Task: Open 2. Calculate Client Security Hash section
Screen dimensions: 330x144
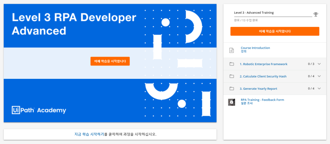Action: tap(263, 76)
